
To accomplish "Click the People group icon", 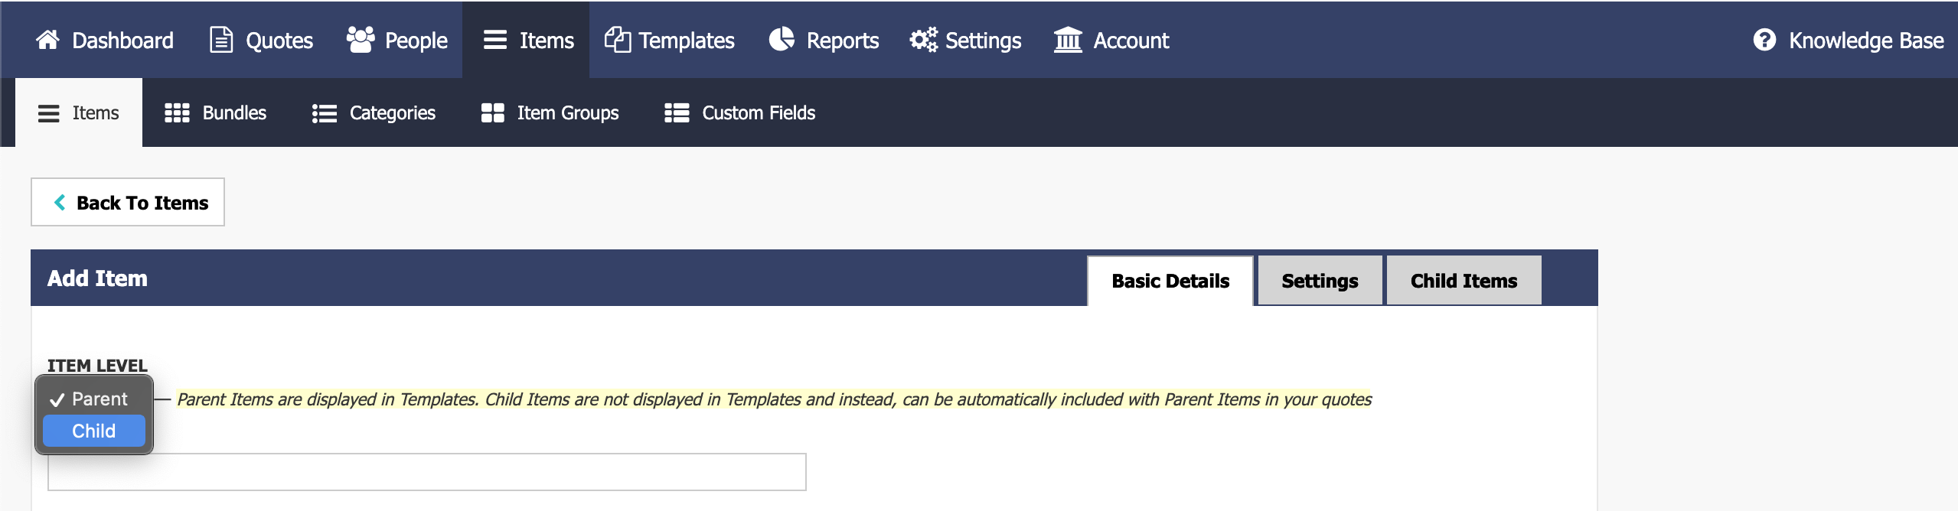I will tap(360, 40).
